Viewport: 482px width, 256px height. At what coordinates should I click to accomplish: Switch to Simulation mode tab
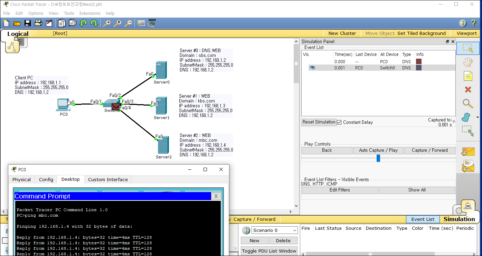pos(459,219)
